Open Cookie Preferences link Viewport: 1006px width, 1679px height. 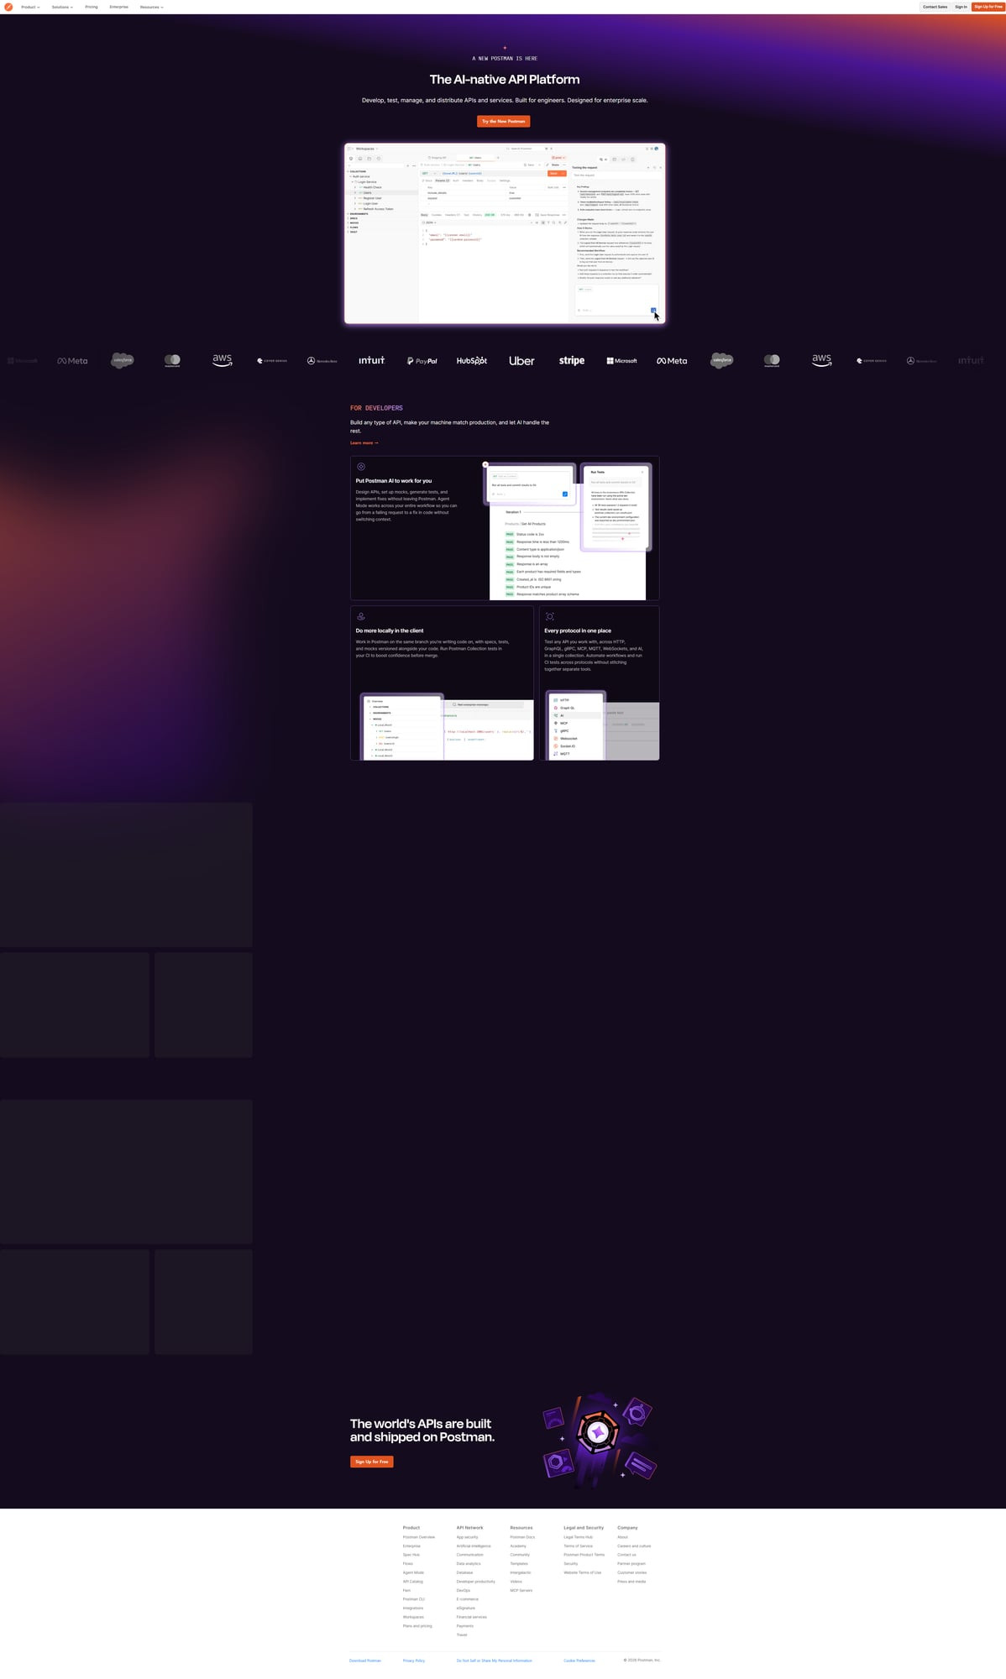pos(579,1661)
